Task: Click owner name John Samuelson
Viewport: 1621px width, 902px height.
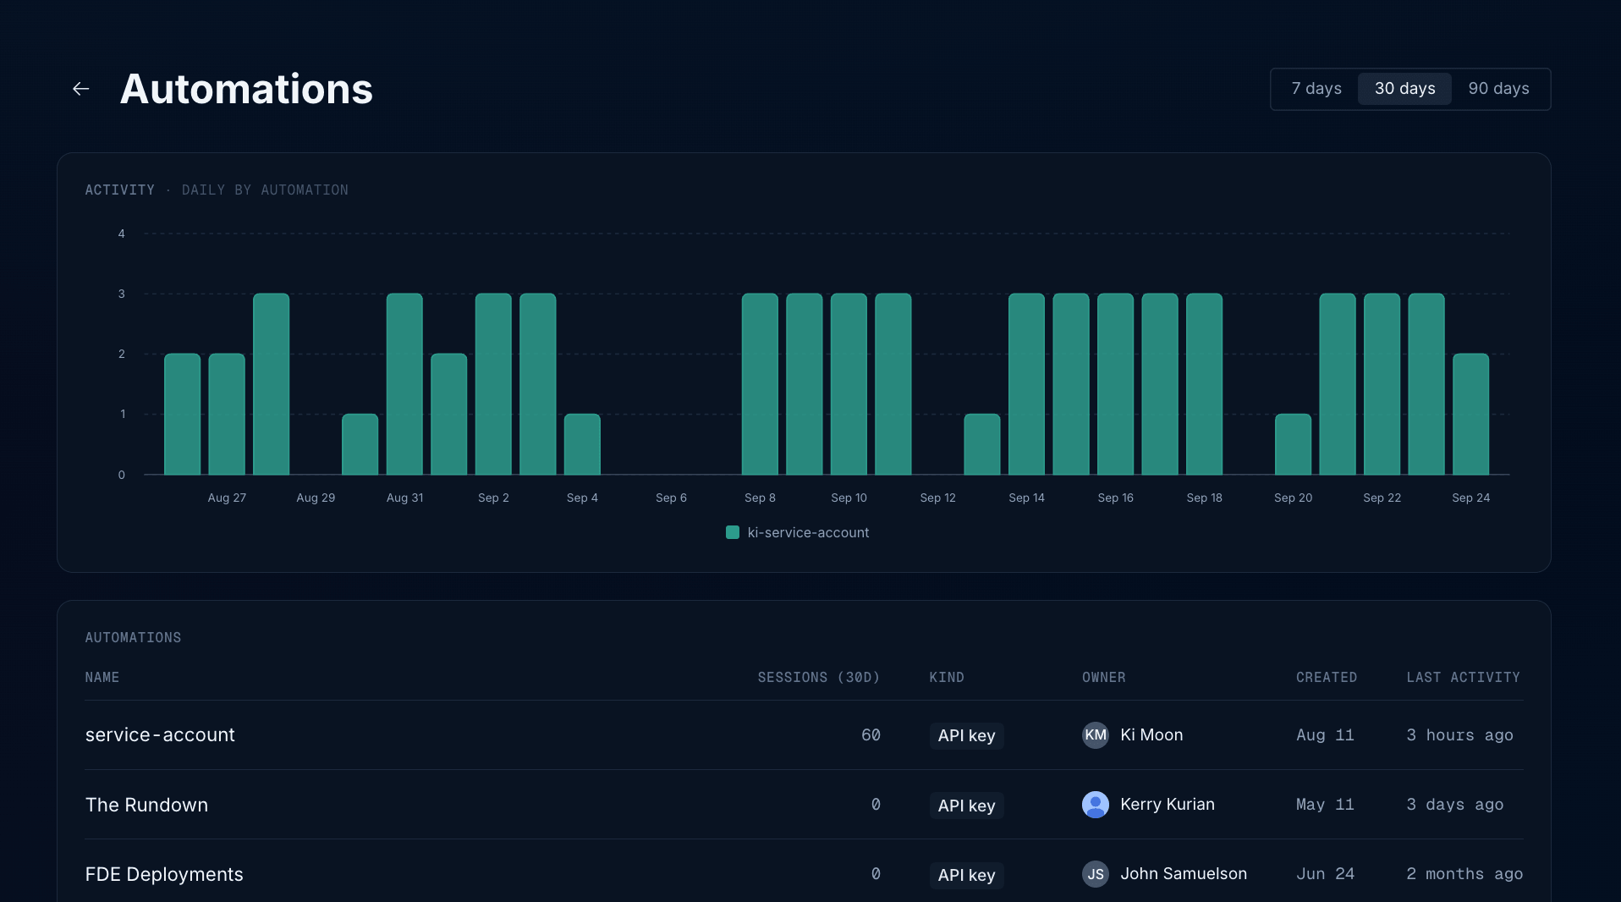Action: [x=1183, y=874]
